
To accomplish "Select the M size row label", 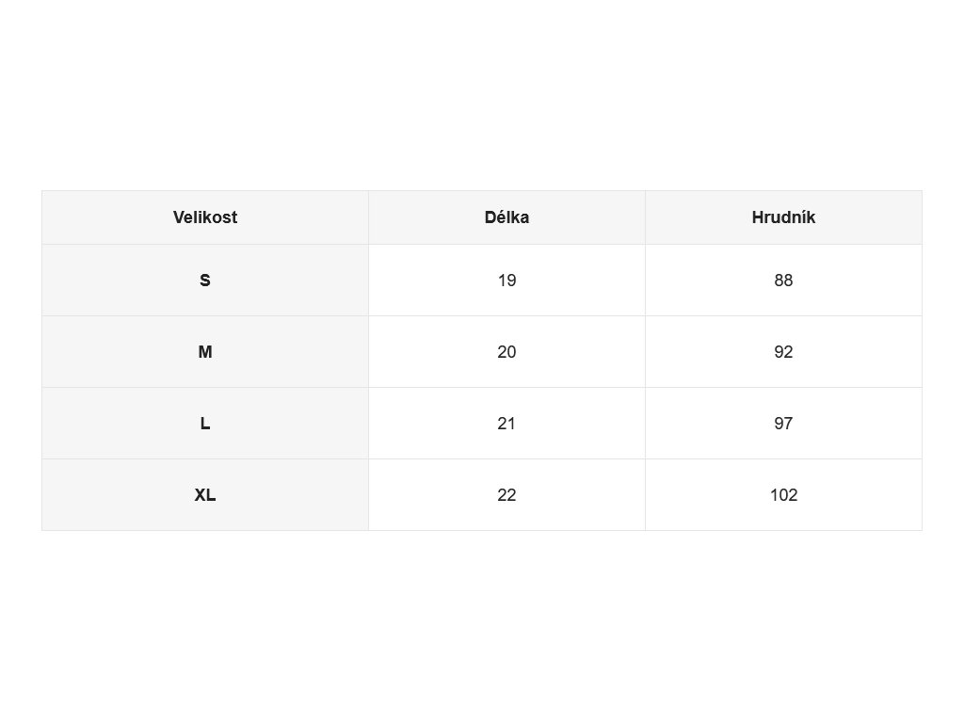I will pos(205,352).
